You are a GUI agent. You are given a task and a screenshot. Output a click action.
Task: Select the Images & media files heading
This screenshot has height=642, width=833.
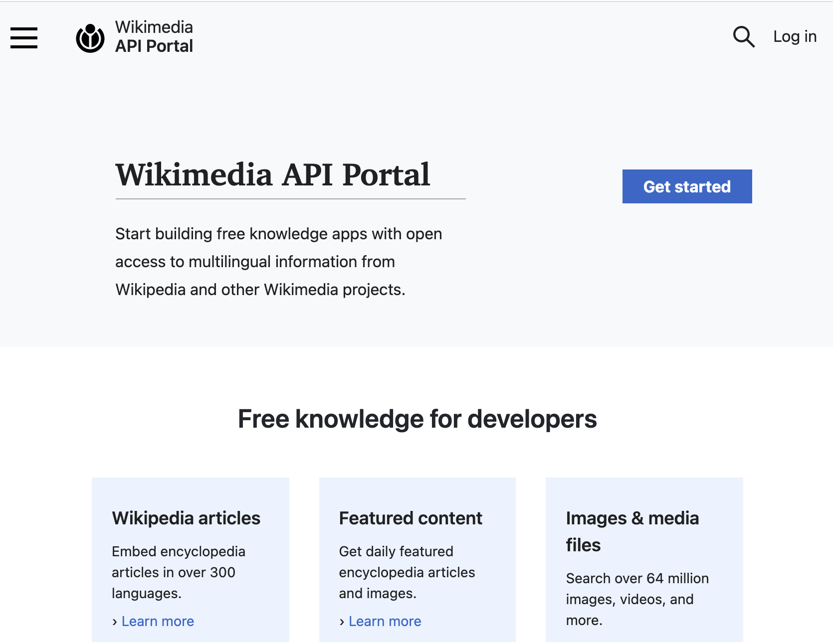click(x=632, y=531)
